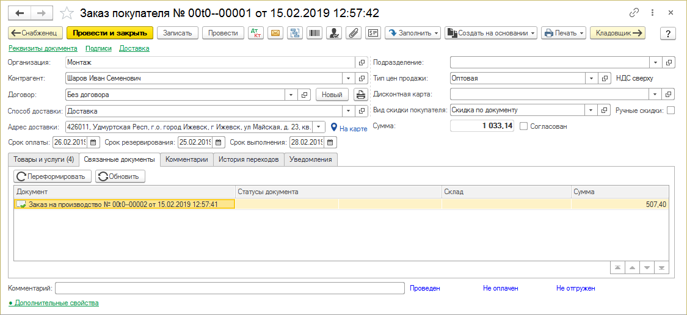
Task: Toggle Ручные скидки checkbox
Action: coord(671,110)
